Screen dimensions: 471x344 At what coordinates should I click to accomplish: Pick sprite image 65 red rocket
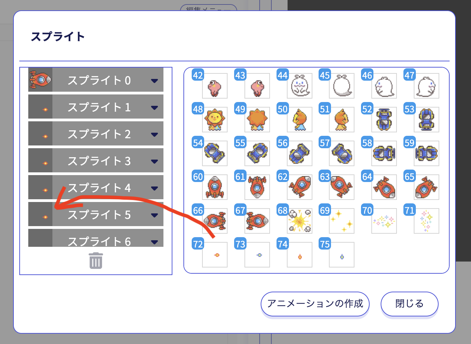coord(427,187)
